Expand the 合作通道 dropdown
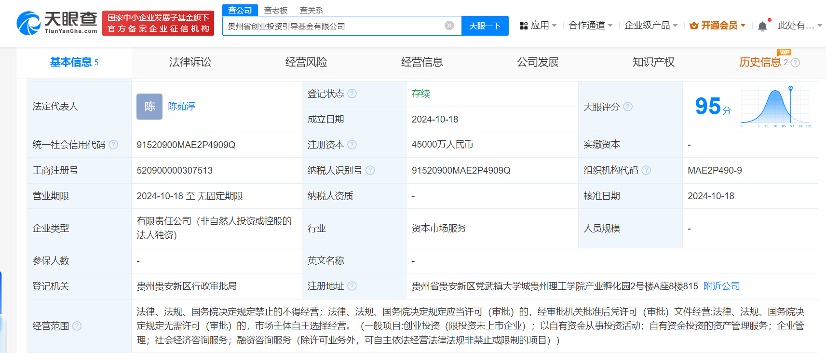 click(590, 26)
